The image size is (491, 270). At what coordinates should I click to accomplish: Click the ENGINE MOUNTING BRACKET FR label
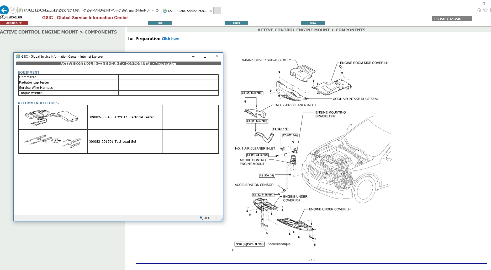330,114
